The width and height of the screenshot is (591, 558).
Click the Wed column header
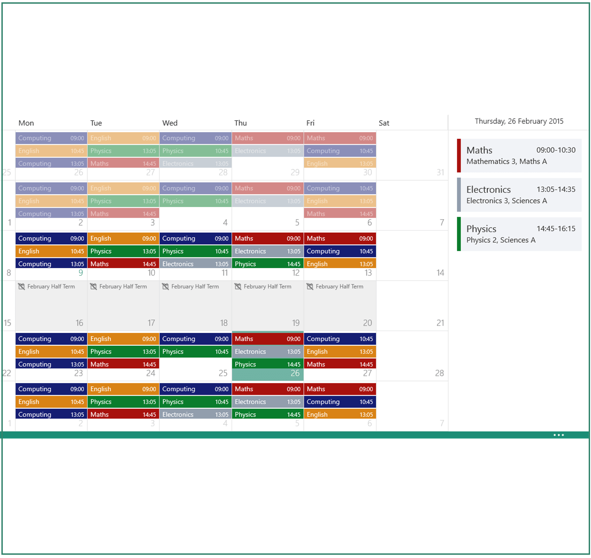(170, 123)
